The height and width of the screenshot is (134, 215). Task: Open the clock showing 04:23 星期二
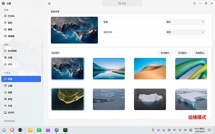[x=200, y=130]
